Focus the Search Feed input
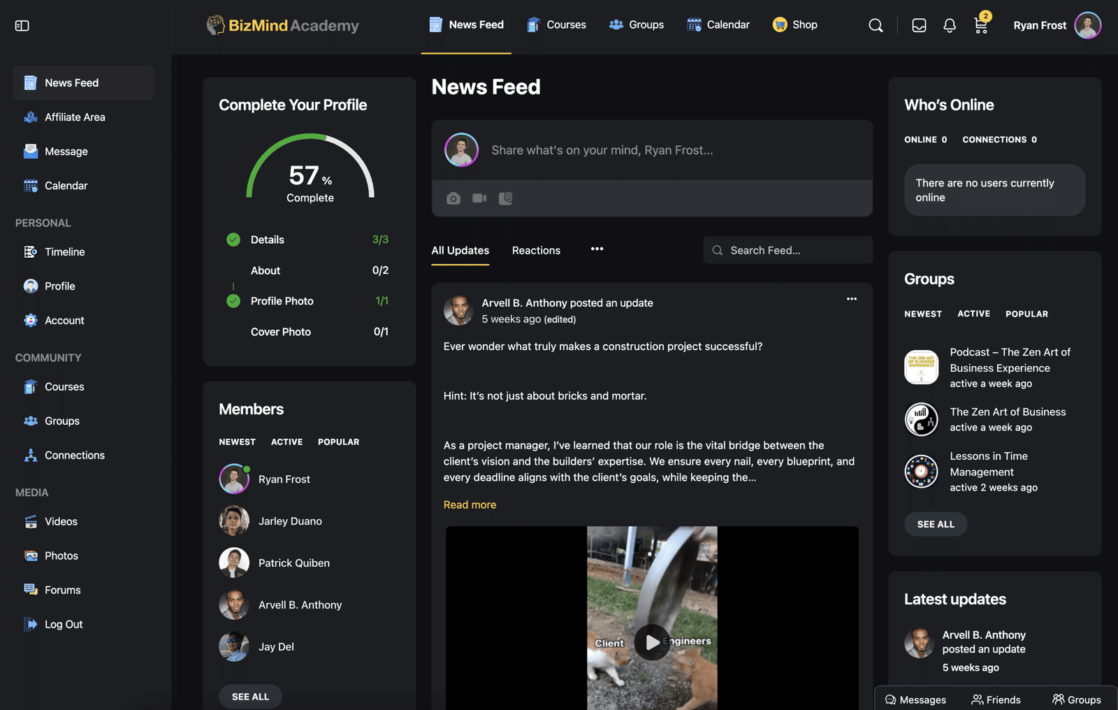Viewport: 1118px width, 710px height. (788, 250)
